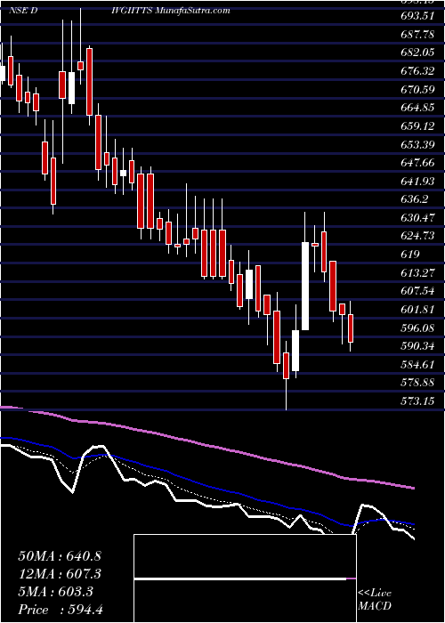This screenshot has height=623, width=445.
Task: Click the NSE D exchange label
Action: click(23, 11)
